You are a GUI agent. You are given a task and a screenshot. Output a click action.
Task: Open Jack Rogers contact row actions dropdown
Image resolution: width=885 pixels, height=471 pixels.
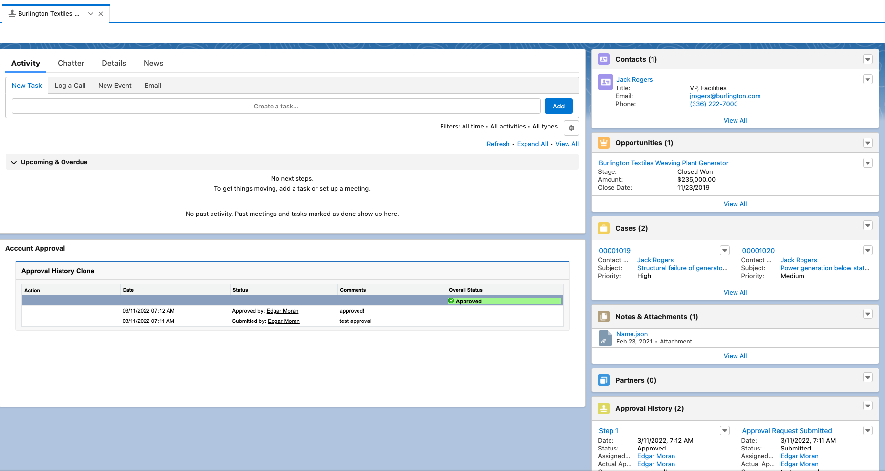tap(868, 80)
